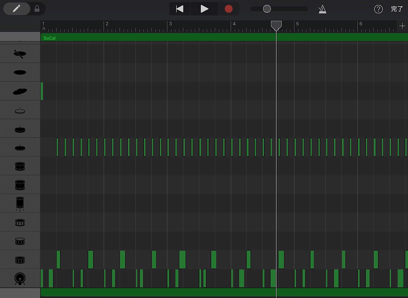Preview the kick drum row icon

[x=20, y=279]
